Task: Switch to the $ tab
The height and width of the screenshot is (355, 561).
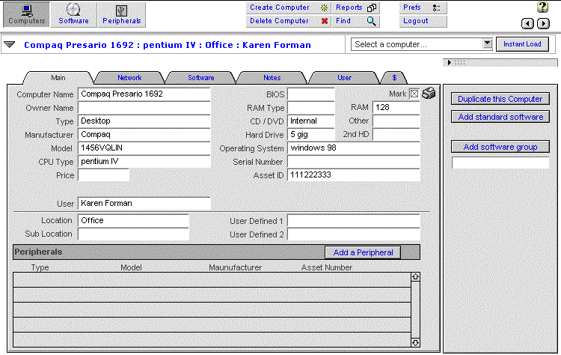Action: [x=394, y=78]
